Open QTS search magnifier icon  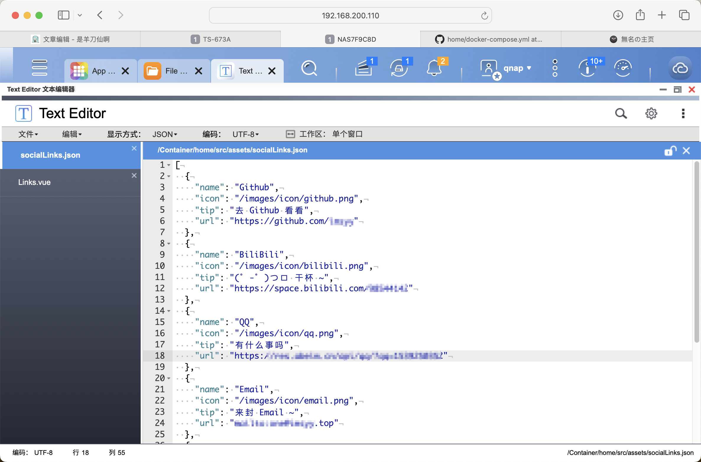tap(309, 68)
